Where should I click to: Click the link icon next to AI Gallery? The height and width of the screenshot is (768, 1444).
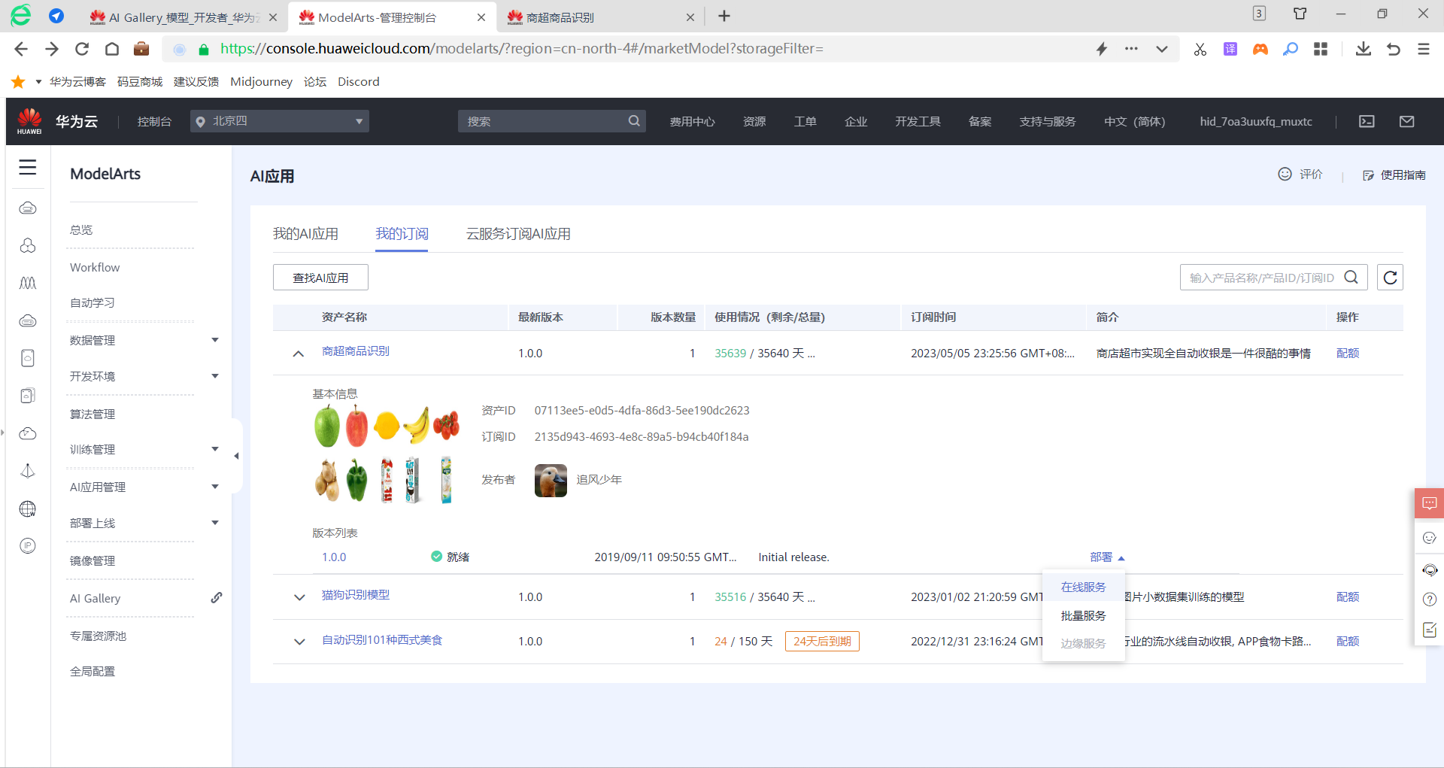click(x=216, y=598)
